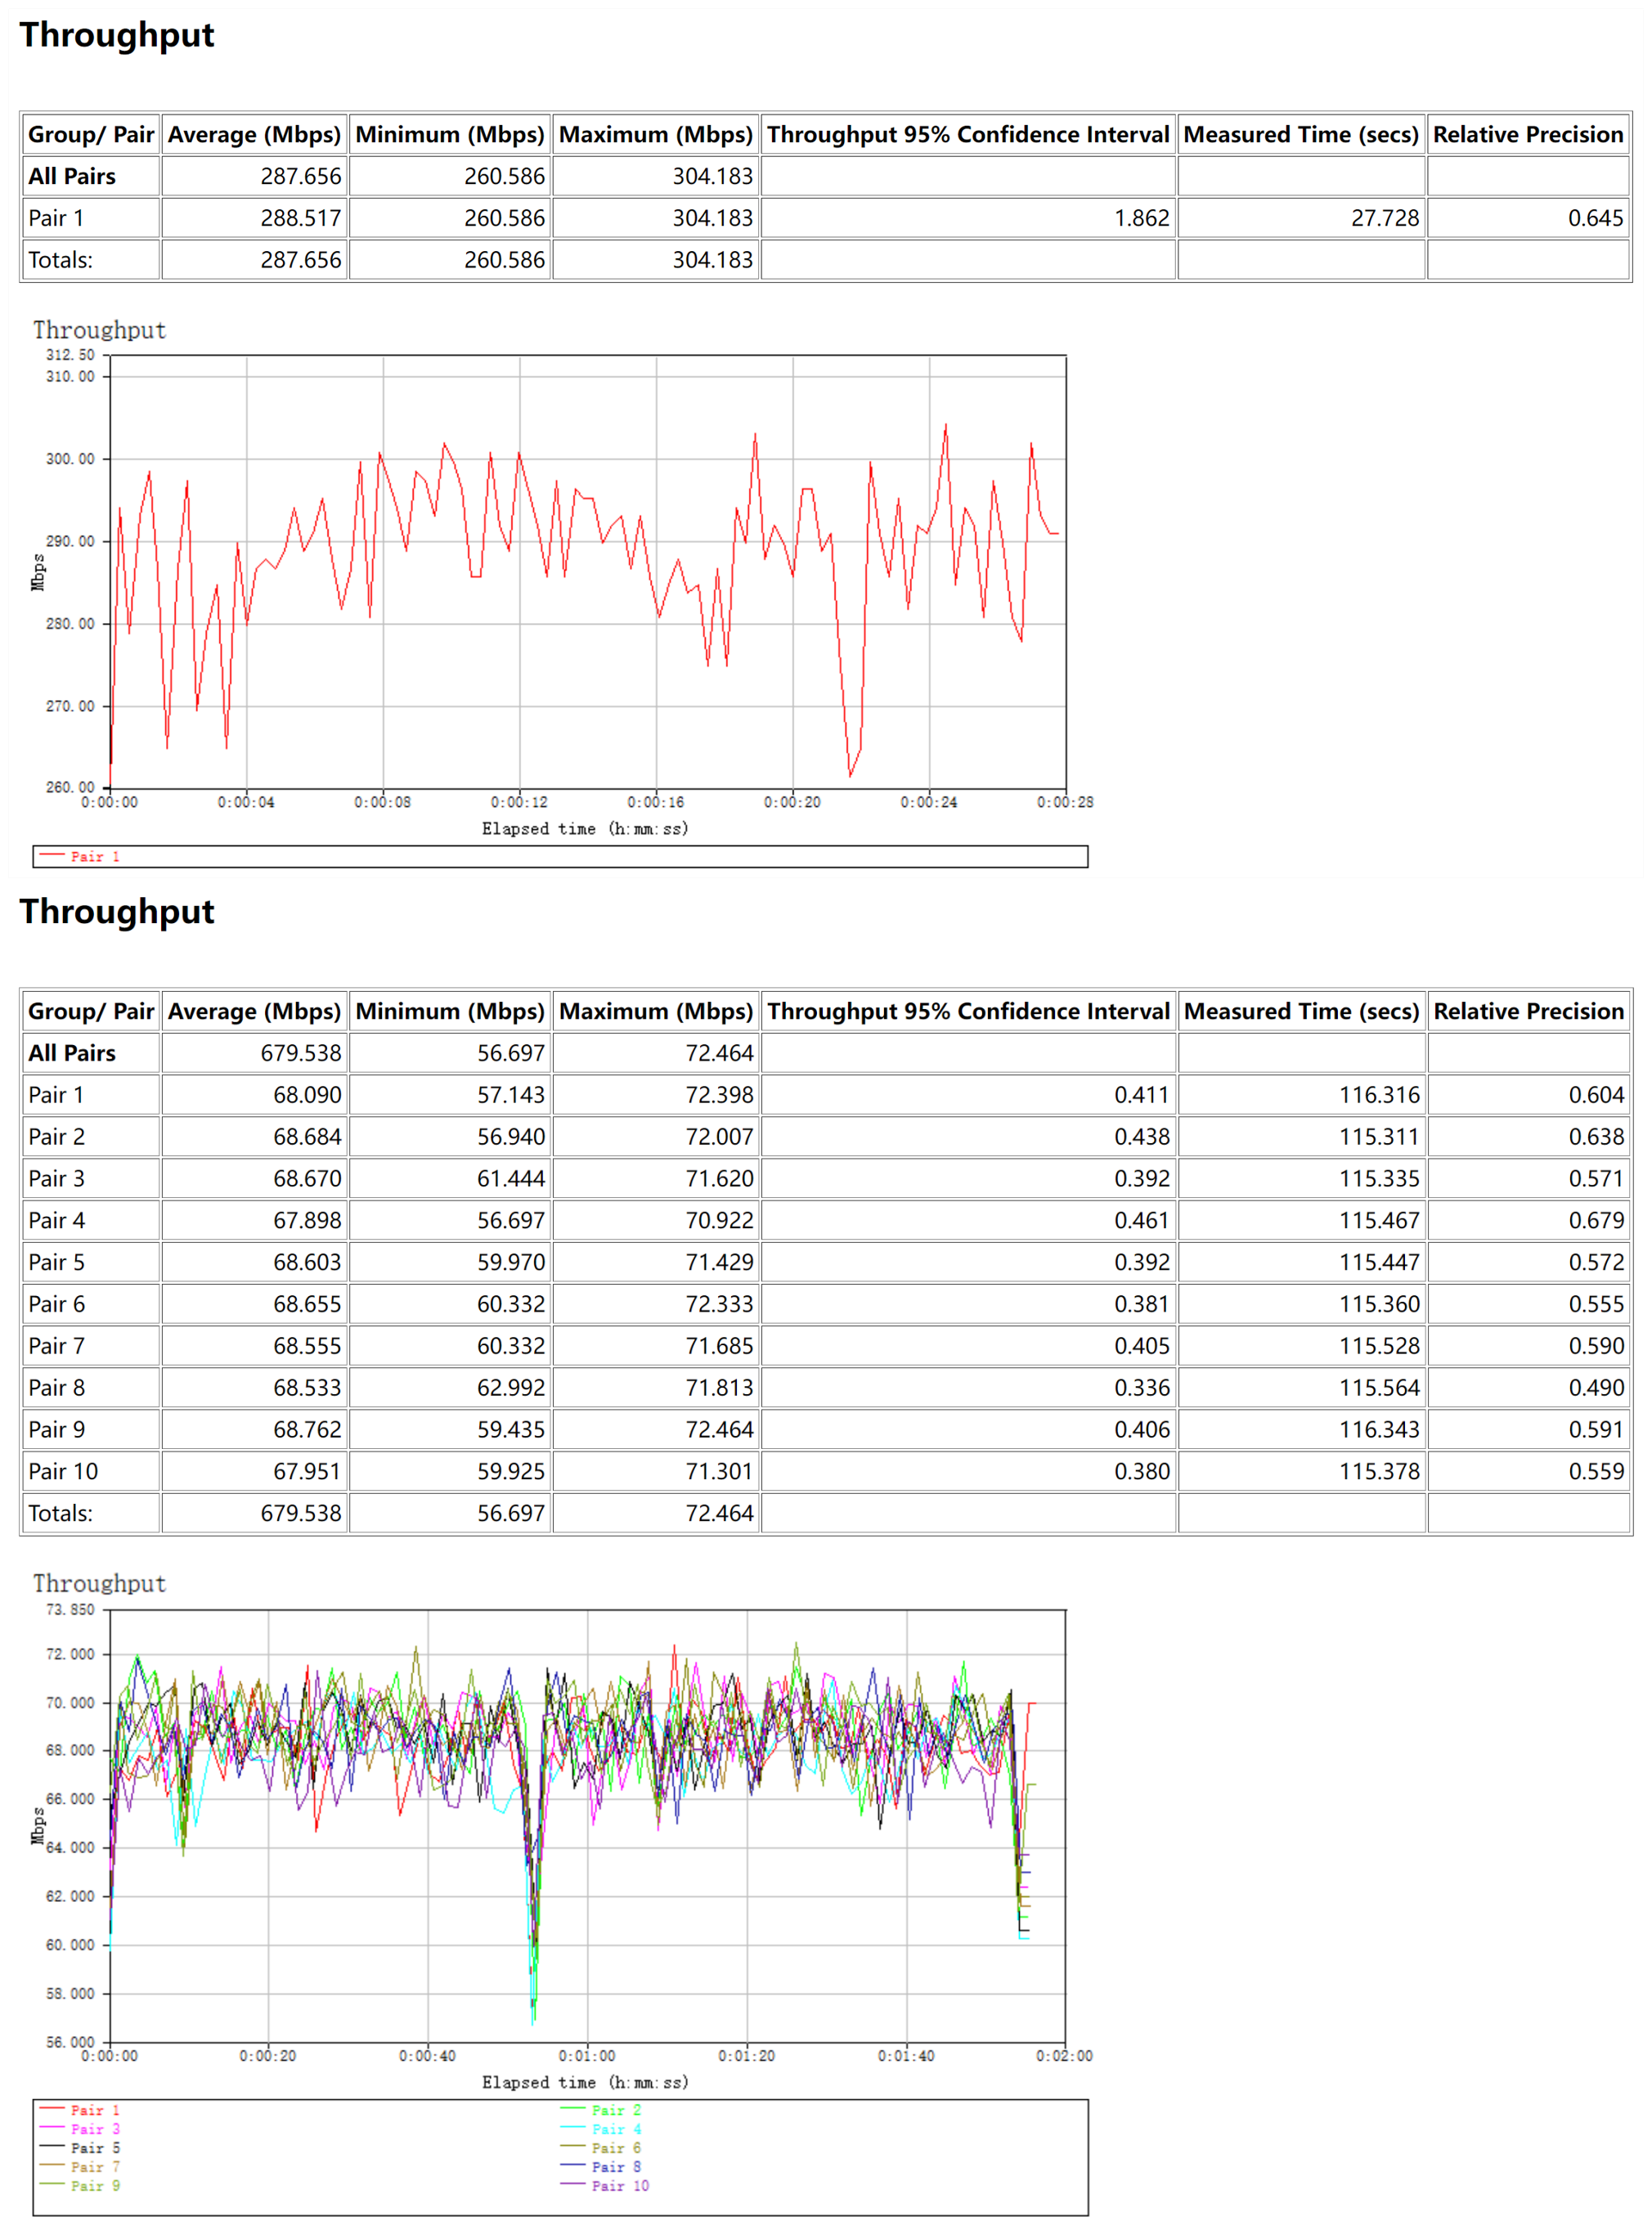Click the 0:00:16 time label on upper chart
1652x2234 pixels.
click(655, 802)
